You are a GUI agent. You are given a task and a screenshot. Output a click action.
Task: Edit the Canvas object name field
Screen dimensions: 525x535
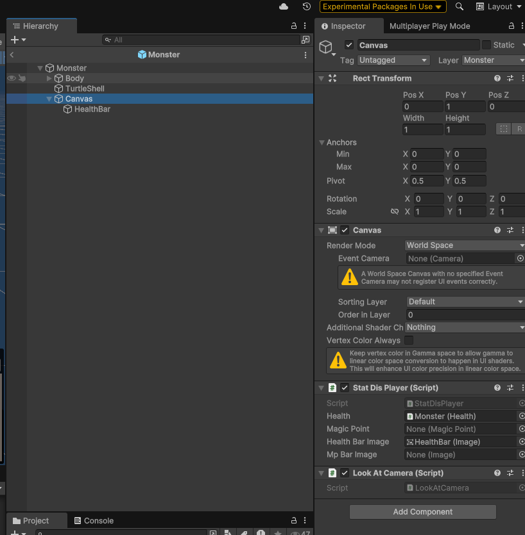point(418,45)
